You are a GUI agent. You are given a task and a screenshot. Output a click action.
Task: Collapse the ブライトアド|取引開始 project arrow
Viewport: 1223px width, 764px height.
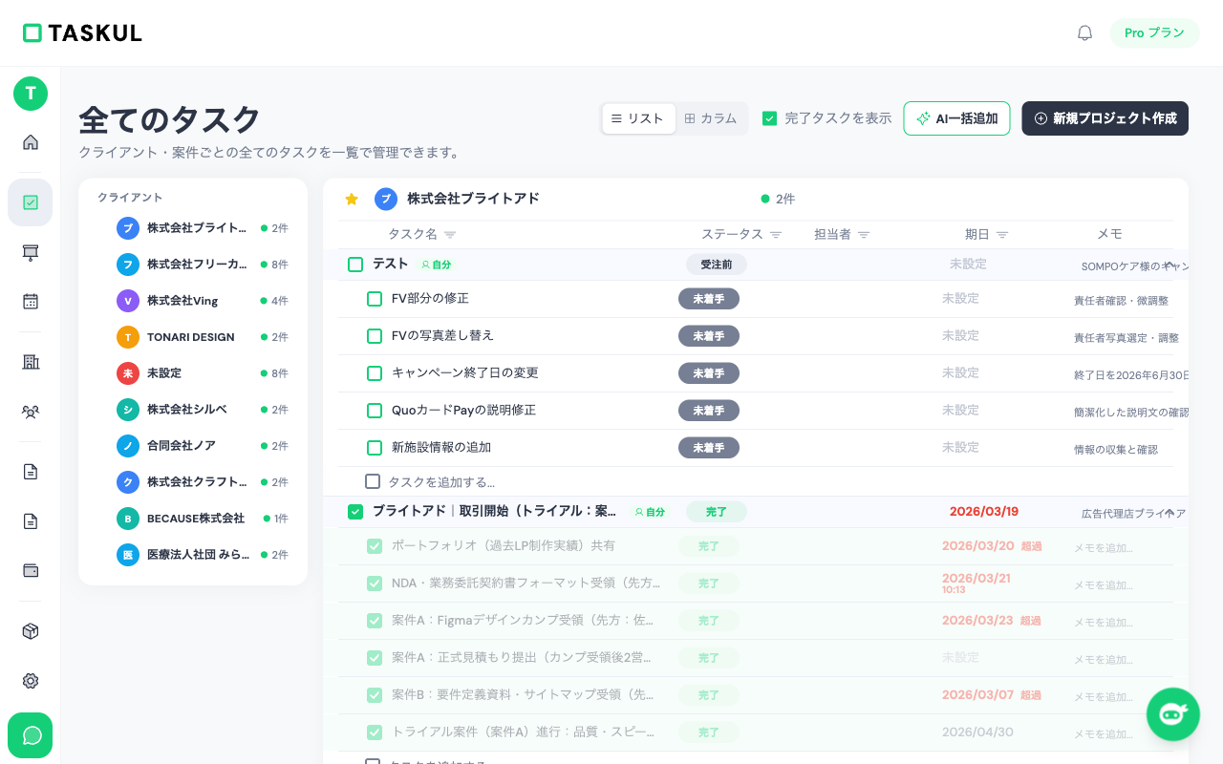point(1169,513)
